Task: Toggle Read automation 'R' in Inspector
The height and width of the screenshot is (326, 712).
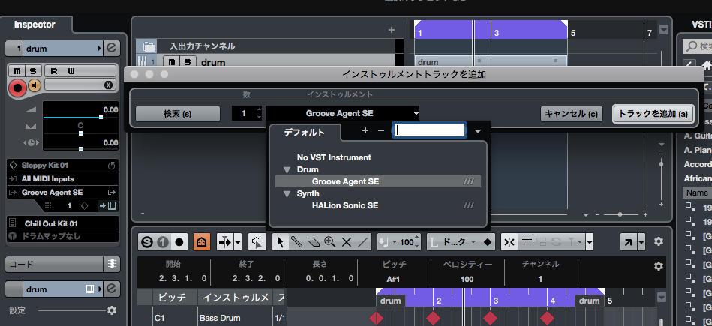Action: point(54,70)
